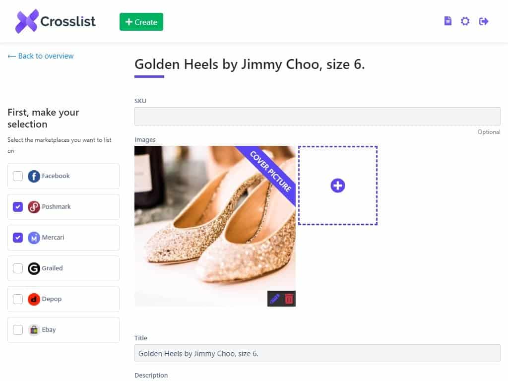Click the Poshmark label text
Image resolution: width=508 pixels, height=381 pixels.
(56, 207)
